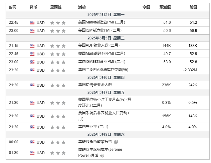Click importance stars for 美国Markit服务业PMI

coord(58,54)
